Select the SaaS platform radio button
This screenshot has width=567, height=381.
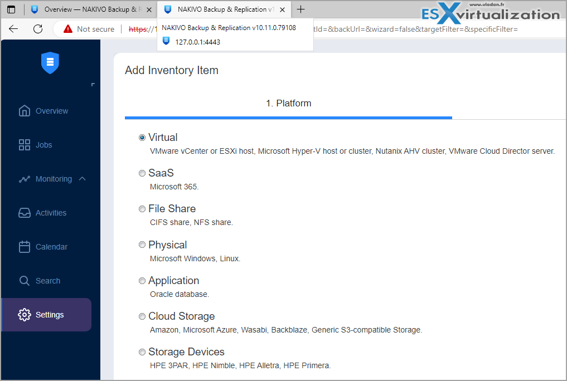click(x=142, y=173)
